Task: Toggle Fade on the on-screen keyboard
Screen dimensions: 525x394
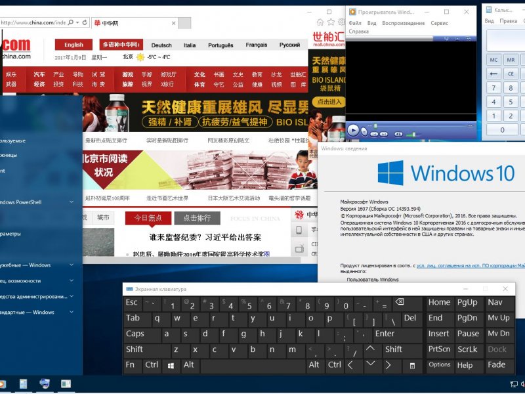Action: (500, 365)
